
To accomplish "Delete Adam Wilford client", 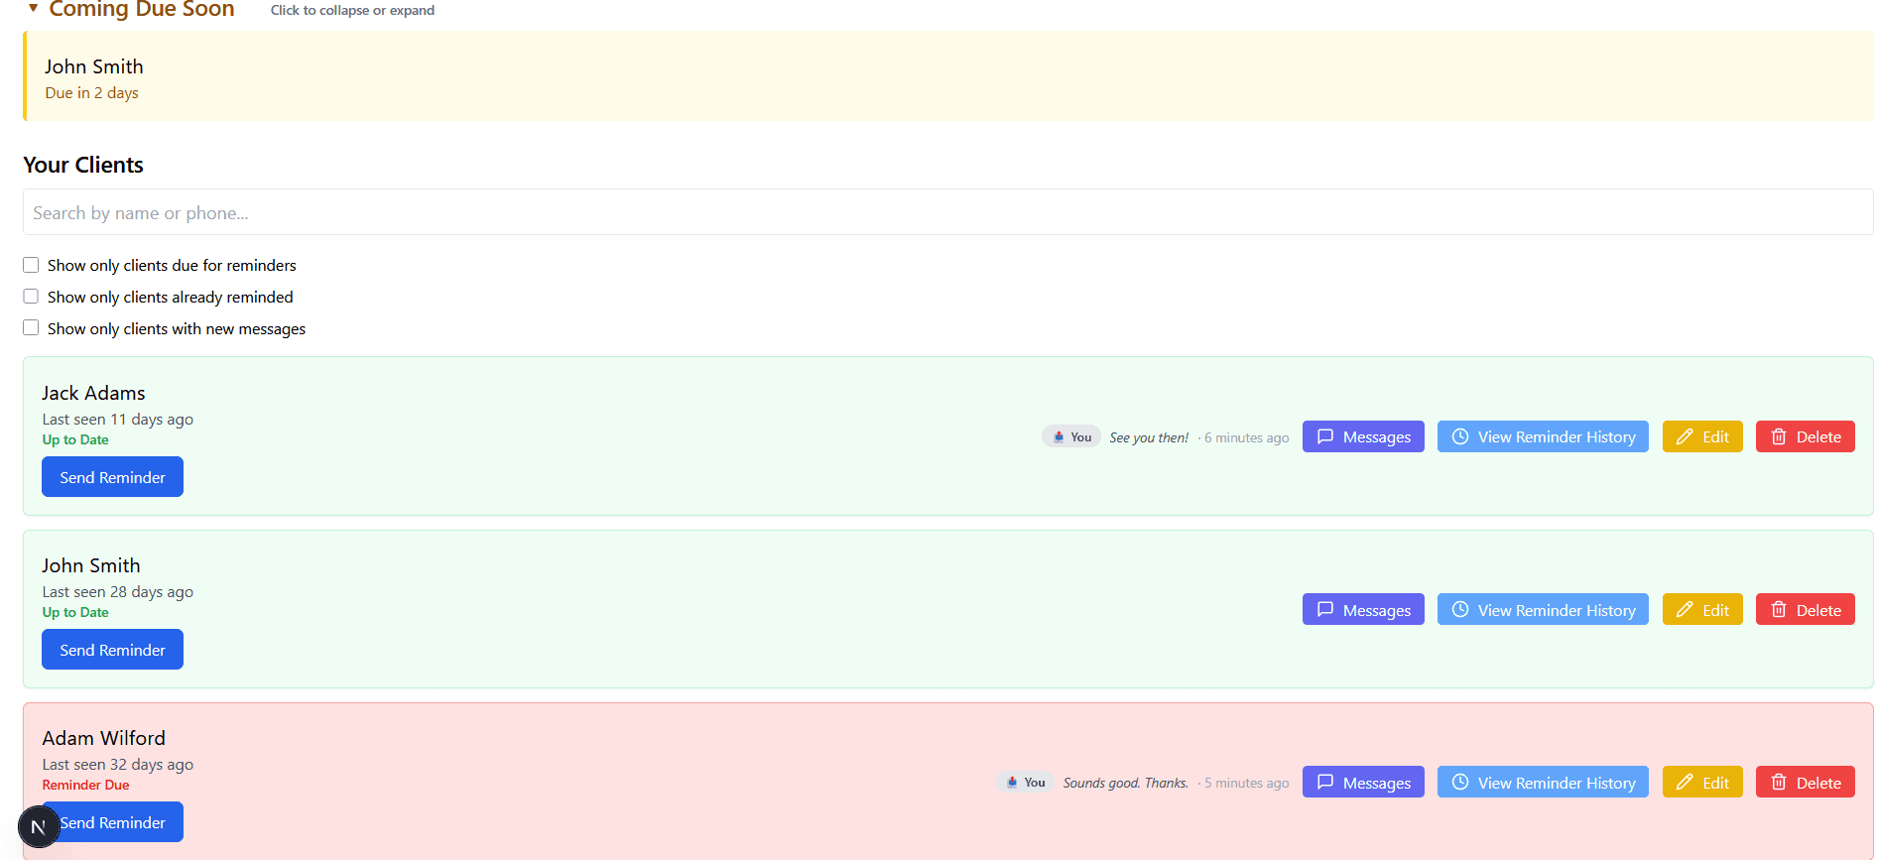I will 1806,783.
